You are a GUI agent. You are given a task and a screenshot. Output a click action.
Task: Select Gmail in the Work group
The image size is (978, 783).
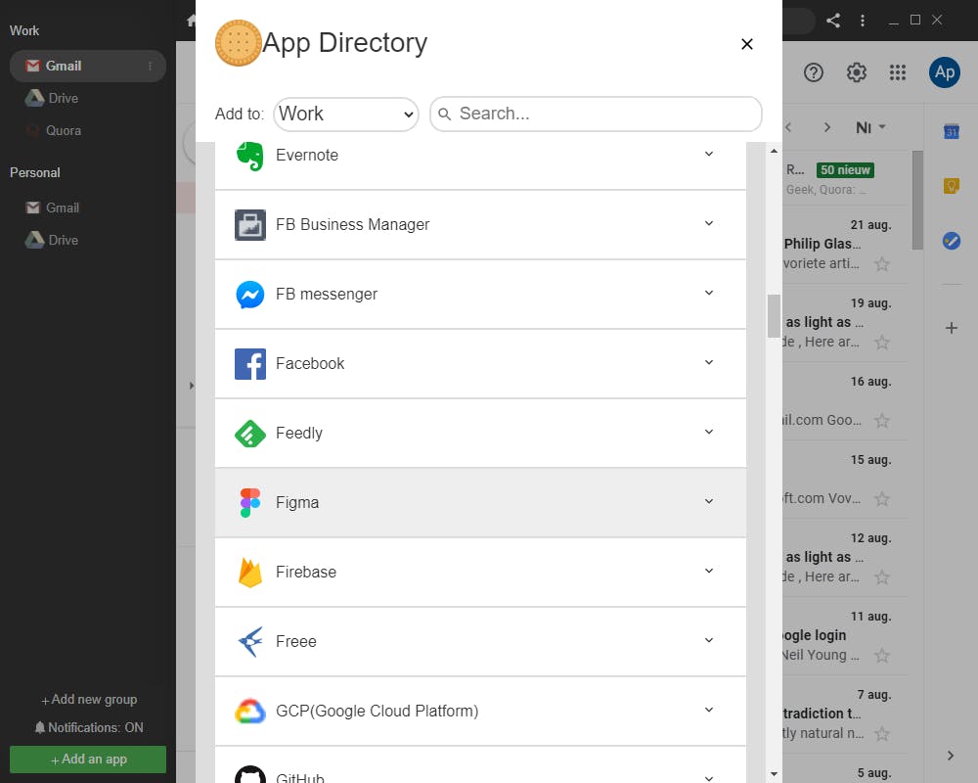point(88,67)
